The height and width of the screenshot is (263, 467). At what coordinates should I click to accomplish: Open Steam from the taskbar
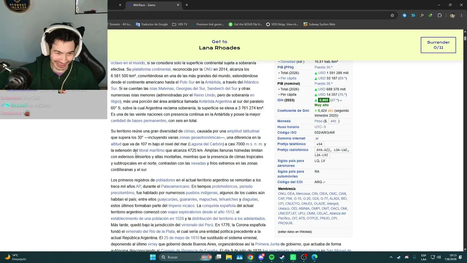click(x=282, y=257)
